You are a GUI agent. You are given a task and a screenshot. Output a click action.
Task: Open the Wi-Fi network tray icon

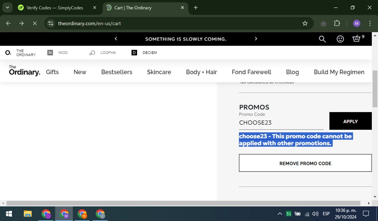coord(307,214)
